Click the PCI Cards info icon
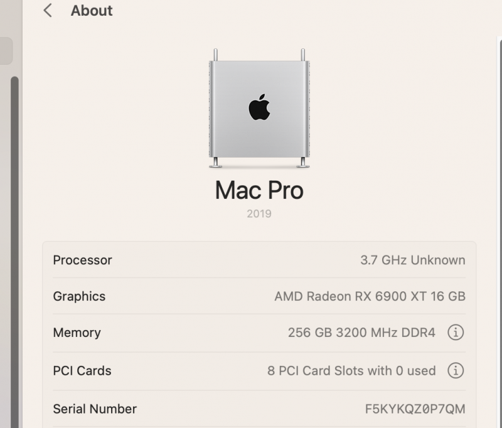The width and height of the screenshot is (502, 428). coord(456,371)
